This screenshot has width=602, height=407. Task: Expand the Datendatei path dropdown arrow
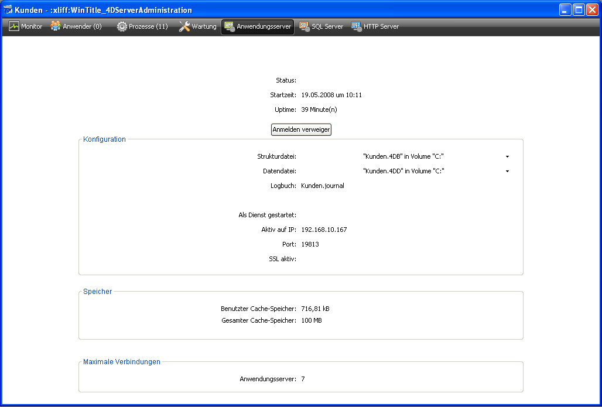507,171
